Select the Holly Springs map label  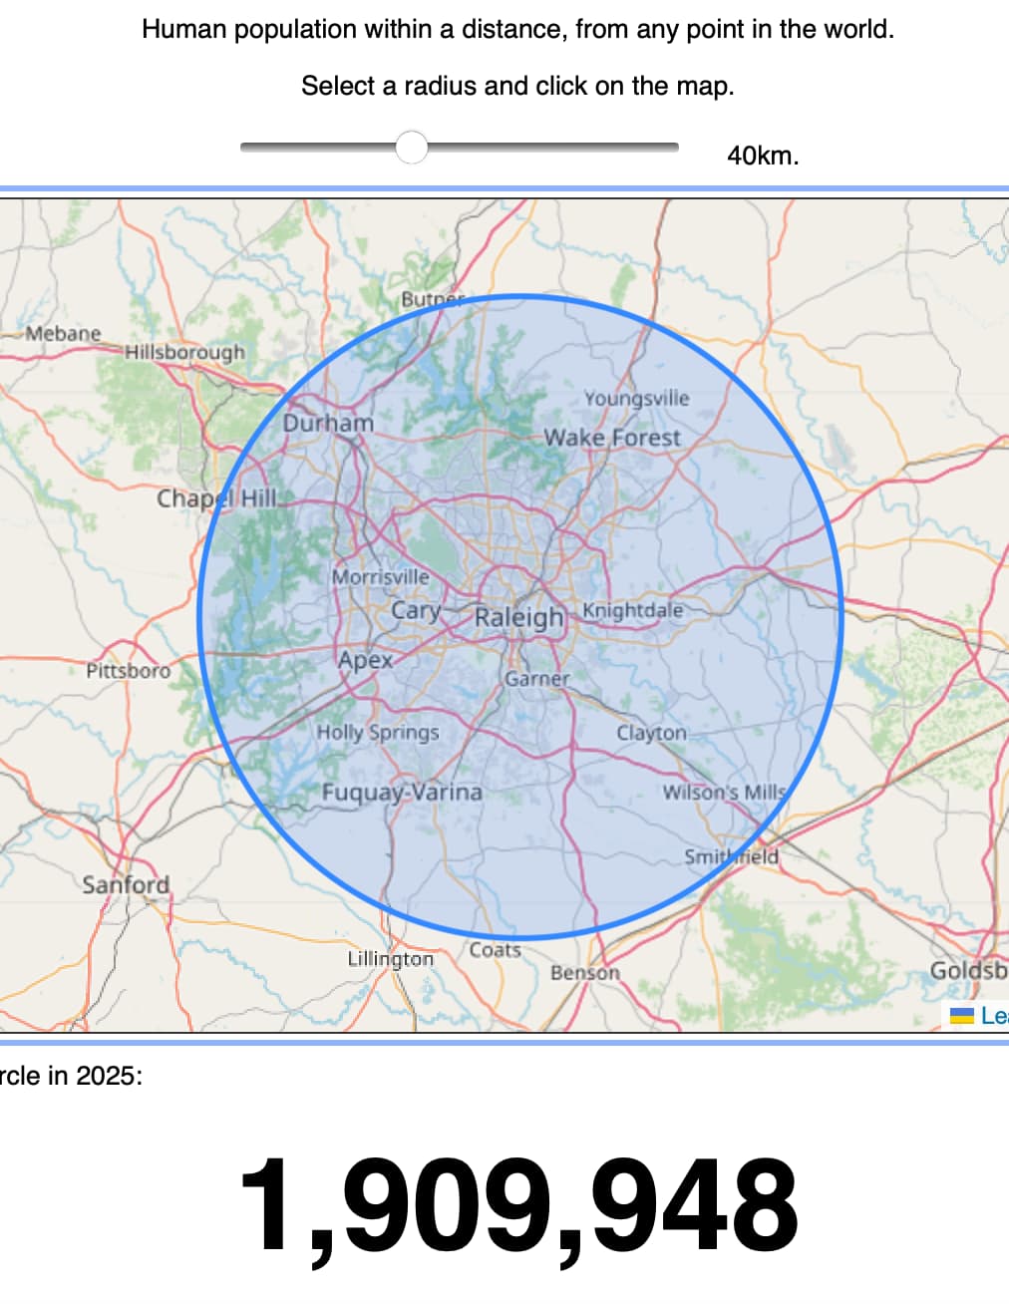click(x=378, y=733)
